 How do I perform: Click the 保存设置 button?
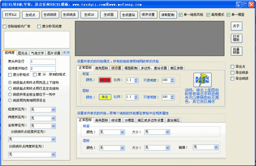pyautogui.click(x=148, y=14)
